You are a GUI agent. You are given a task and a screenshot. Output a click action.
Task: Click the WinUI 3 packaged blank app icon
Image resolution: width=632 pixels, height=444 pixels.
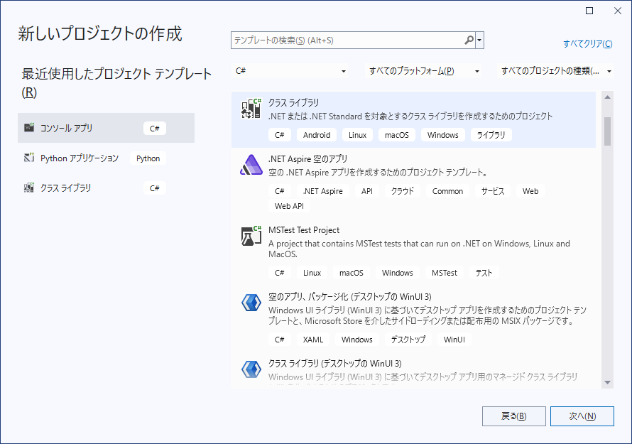point(251,303)
